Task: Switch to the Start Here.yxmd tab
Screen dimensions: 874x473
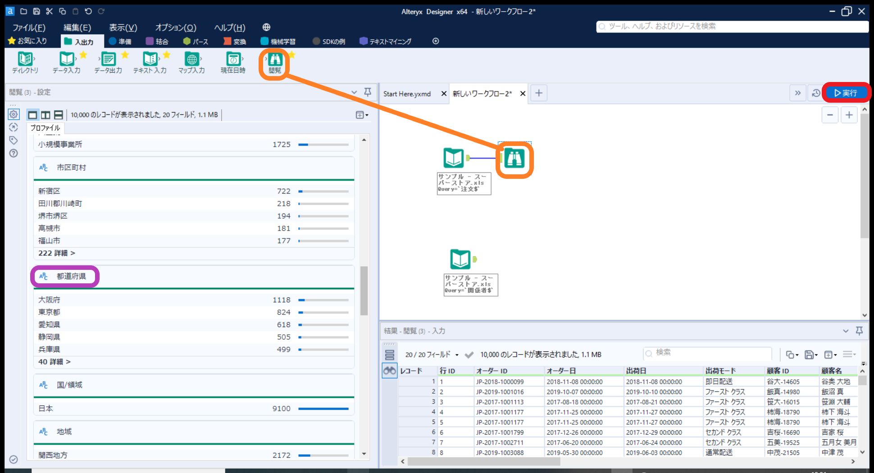Action: tap(407, 94)
